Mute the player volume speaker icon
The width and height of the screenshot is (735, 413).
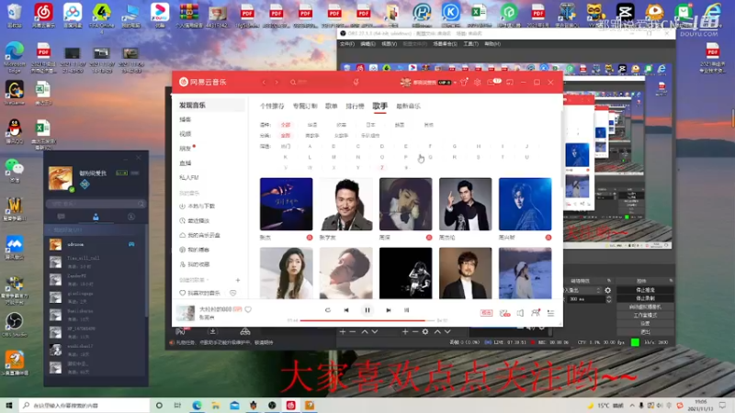[520, 313]
